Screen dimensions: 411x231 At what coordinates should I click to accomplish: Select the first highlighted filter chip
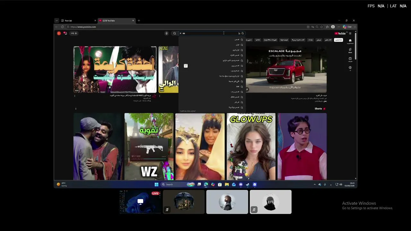coord(338,40)
